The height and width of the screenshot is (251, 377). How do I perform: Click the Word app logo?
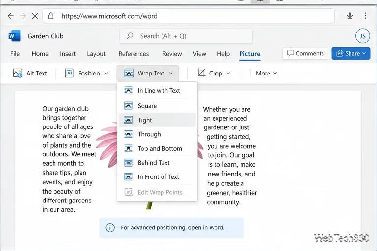[14, 36]
